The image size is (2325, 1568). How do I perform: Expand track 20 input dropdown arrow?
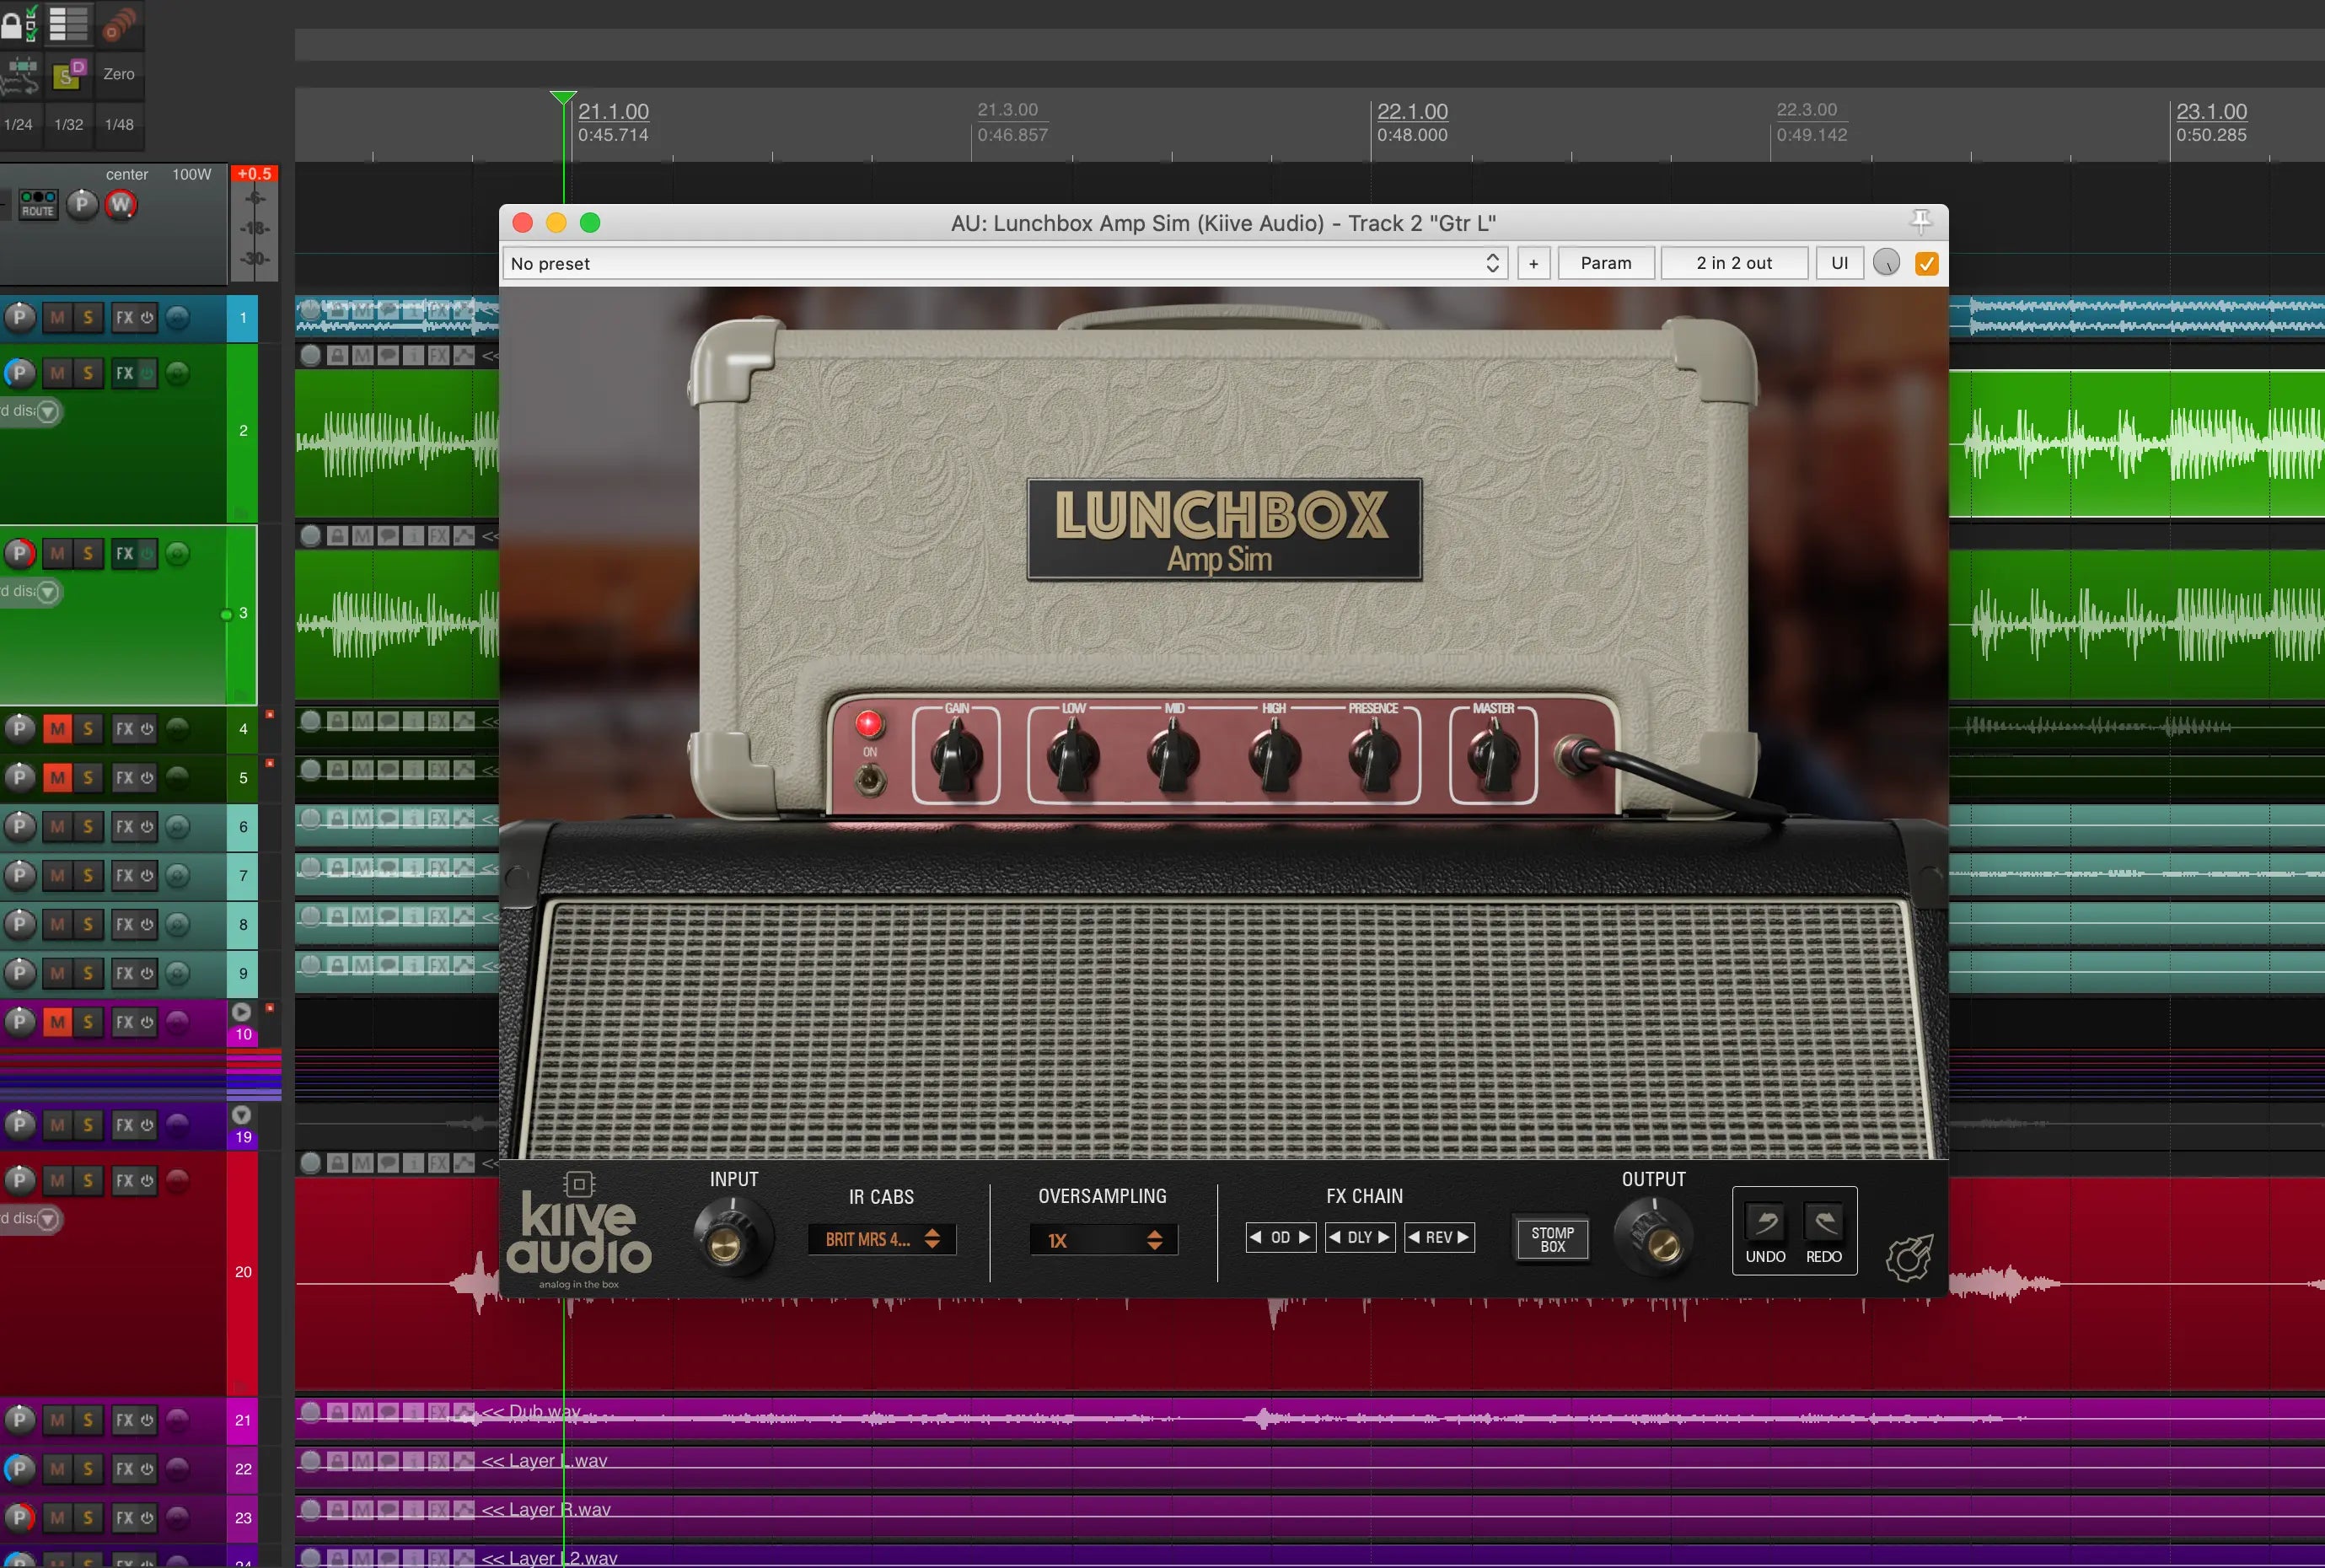coord(47,1219)
